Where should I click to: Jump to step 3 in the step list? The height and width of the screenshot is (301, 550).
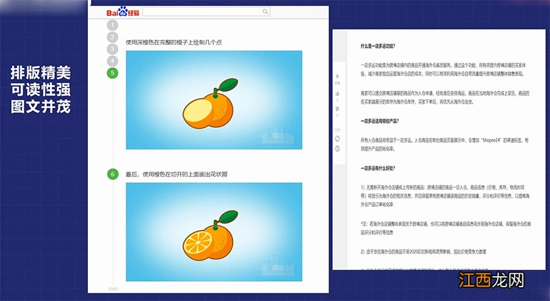click(x=113, y=49)
